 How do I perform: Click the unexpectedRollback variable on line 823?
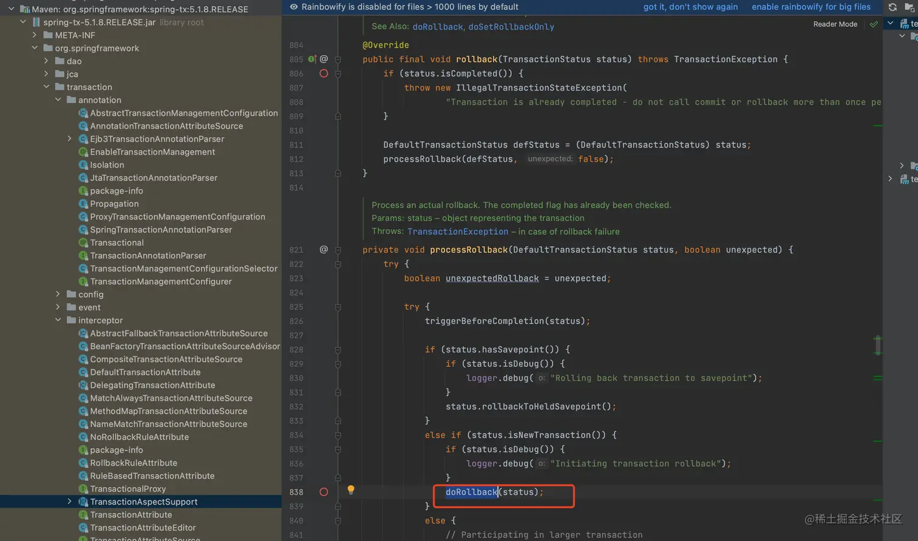(x=492, y=278)
